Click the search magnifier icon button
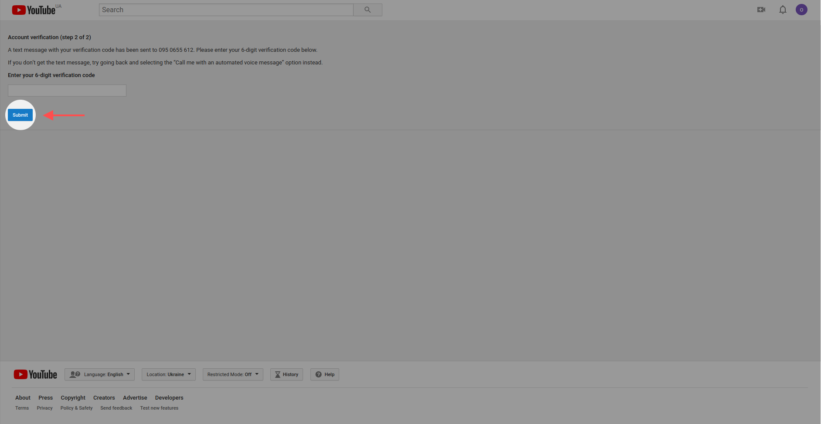 (x=368, y=10)
